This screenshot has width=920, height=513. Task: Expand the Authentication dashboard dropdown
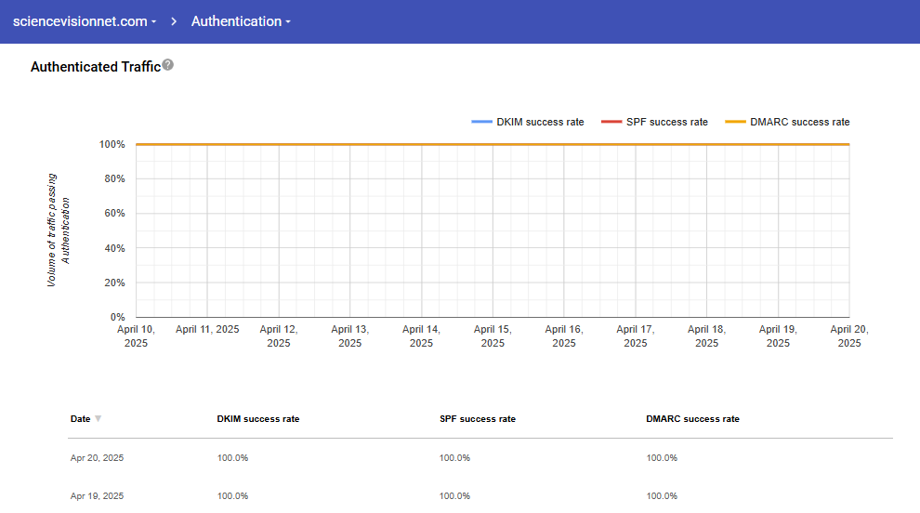point(241,21)
